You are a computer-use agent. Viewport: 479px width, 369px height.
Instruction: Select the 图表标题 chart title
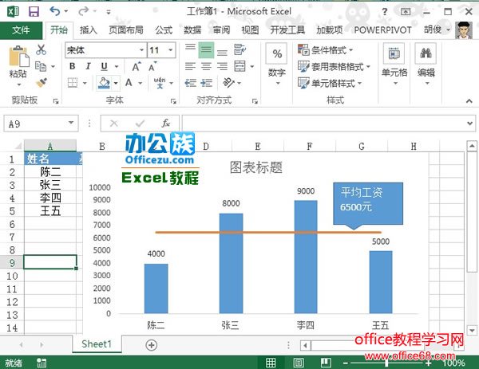tap(256, 167)
